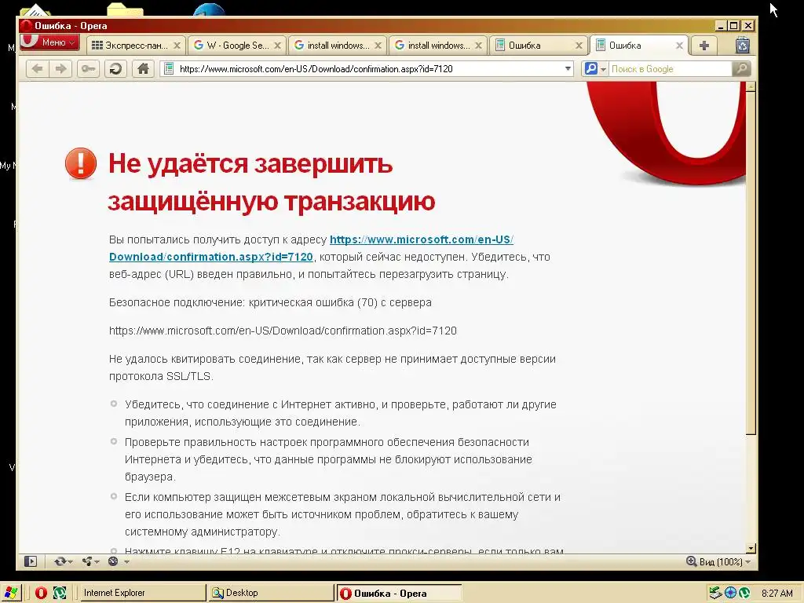Expand the address bar history dropdown
The width and height of the screenshot is (804, 603).
click(x=568, y=69)
